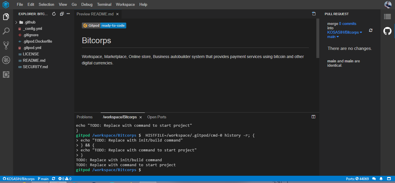Image resolution: width=395 pixels, height=183 pixels.
Task: Open the Terminal menu
Action: pos(104,5)
